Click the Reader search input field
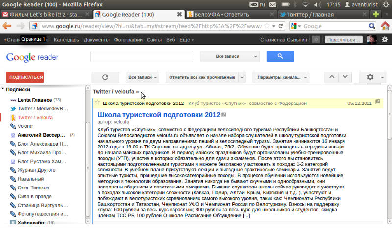This screenshot has height=229, width=392. coord(142,56)
